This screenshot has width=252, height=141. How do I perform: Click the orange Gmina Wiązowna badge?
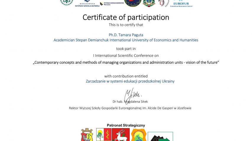[139, 135]
